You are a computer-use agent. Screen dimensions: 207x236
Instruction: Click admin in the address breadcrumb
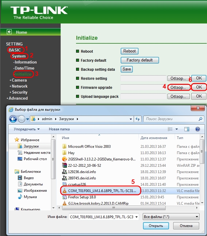[47, 119]
